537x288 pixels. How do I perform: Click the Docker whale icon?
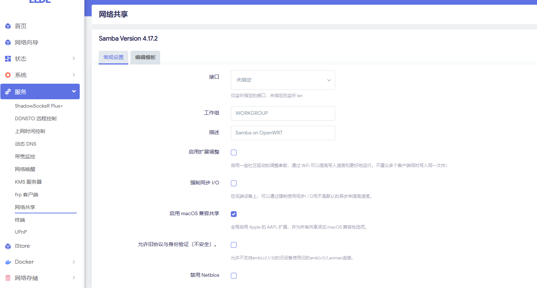pos(8,262)
